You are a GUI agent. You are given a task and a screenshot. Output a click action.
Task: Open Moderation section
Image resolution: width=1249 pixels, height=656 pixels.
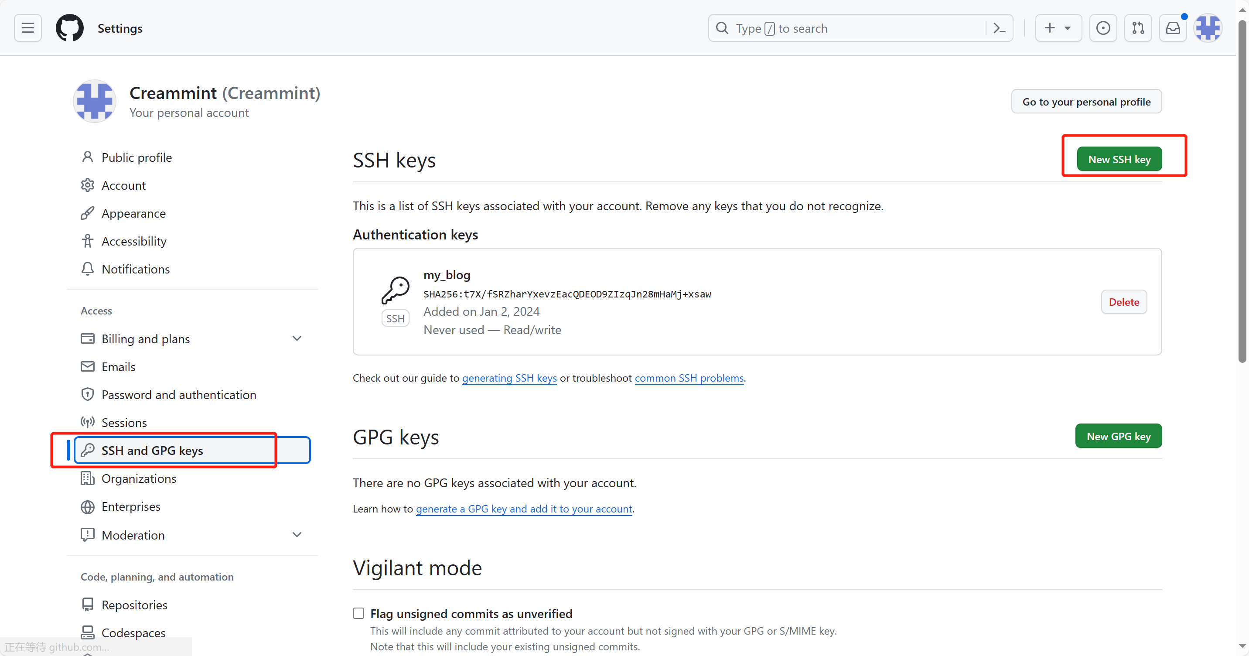coord(192,535)
